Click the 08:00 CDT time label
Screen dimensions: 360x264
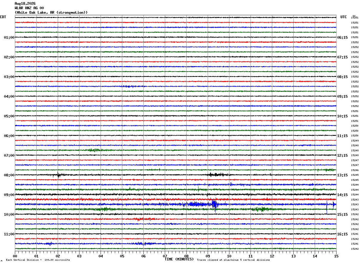(x=9, y=175)
